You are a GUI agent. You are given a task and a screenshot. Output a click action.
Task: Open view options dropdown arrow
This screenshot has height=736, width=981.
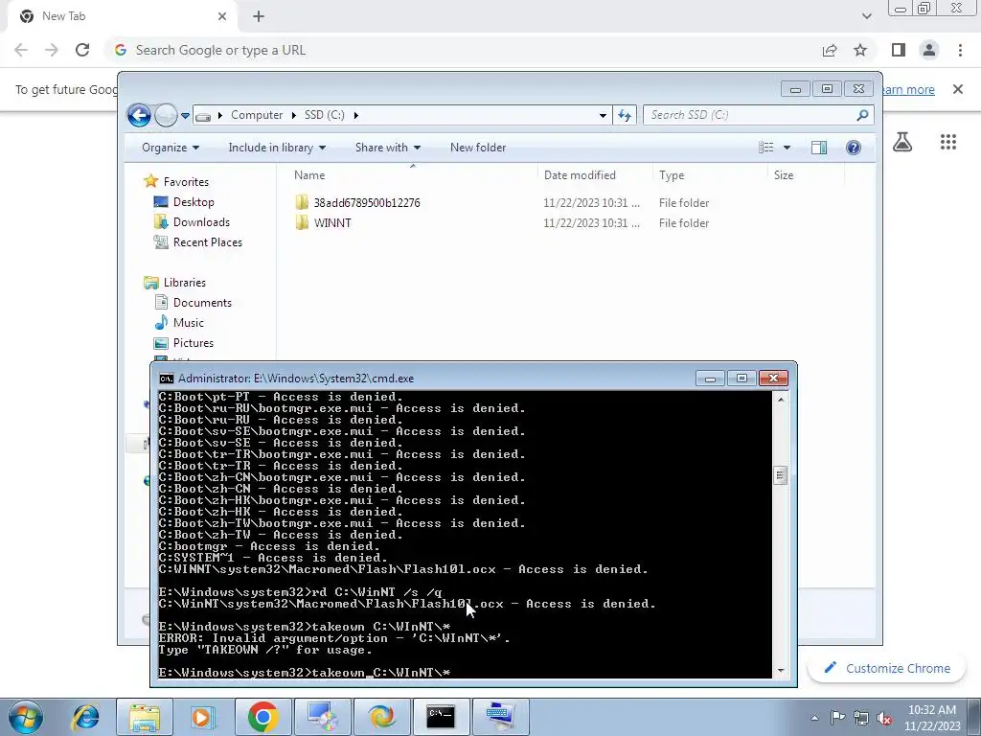787,148
